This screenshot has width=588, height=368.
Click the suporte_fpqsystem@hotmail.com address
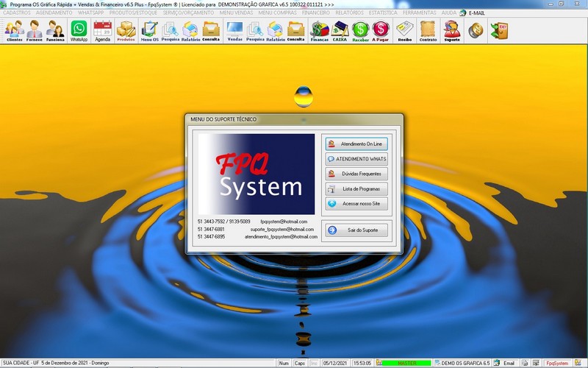[282, 229]
